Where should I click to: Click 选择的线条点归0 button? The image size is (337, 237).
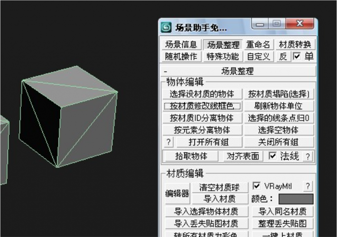point(279,118)
